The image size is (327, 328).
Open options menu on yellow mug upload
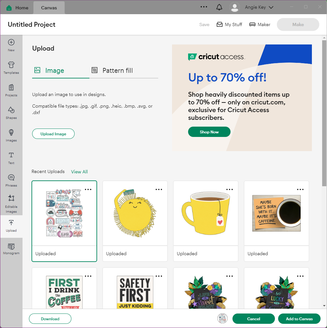(x=230, y=189)
